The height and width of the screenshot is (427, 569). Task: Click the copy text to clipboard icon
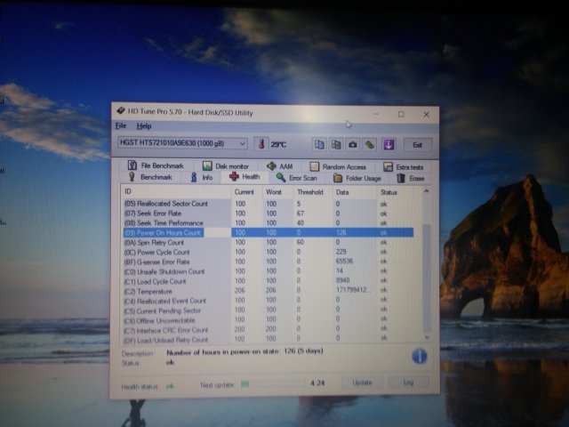pos(319,144)
